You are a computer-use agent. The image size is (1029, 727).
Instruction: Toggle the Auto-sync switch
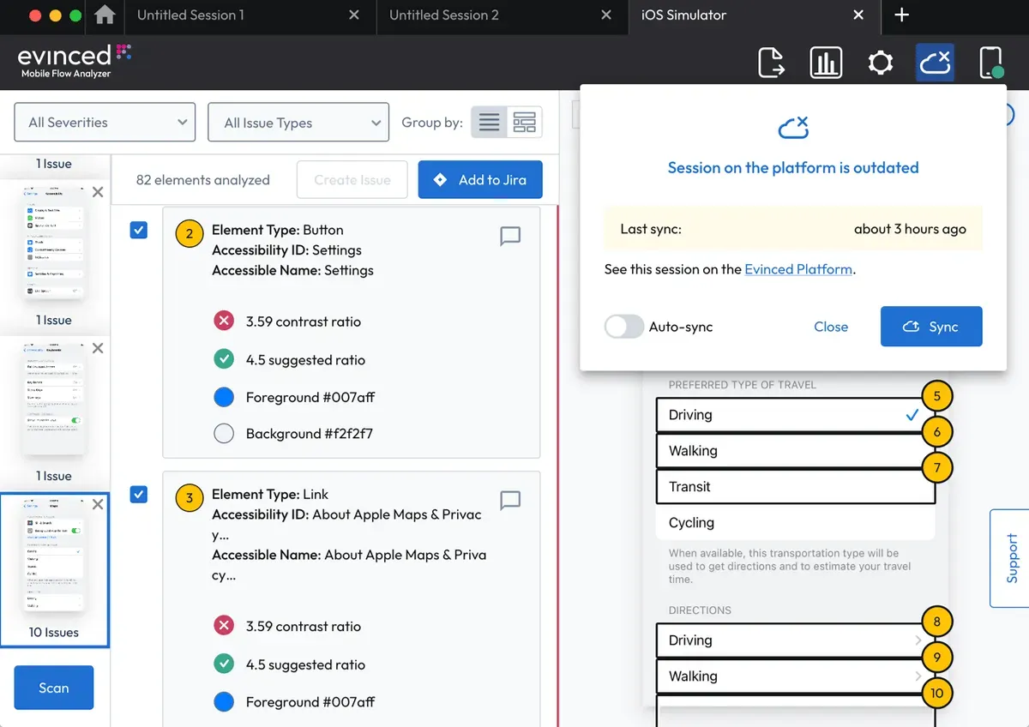(624, 327)
